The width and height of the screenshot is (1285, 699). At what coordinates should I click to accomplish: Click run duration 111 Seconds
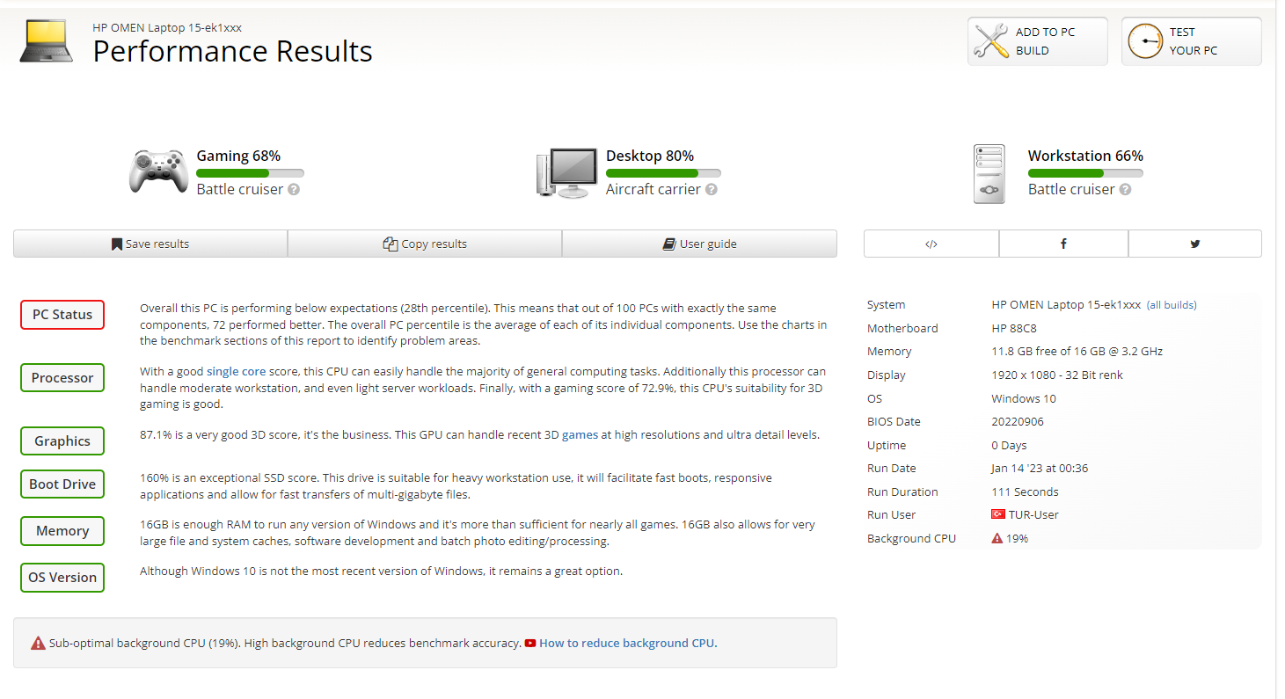click(x=1025, y=491)
